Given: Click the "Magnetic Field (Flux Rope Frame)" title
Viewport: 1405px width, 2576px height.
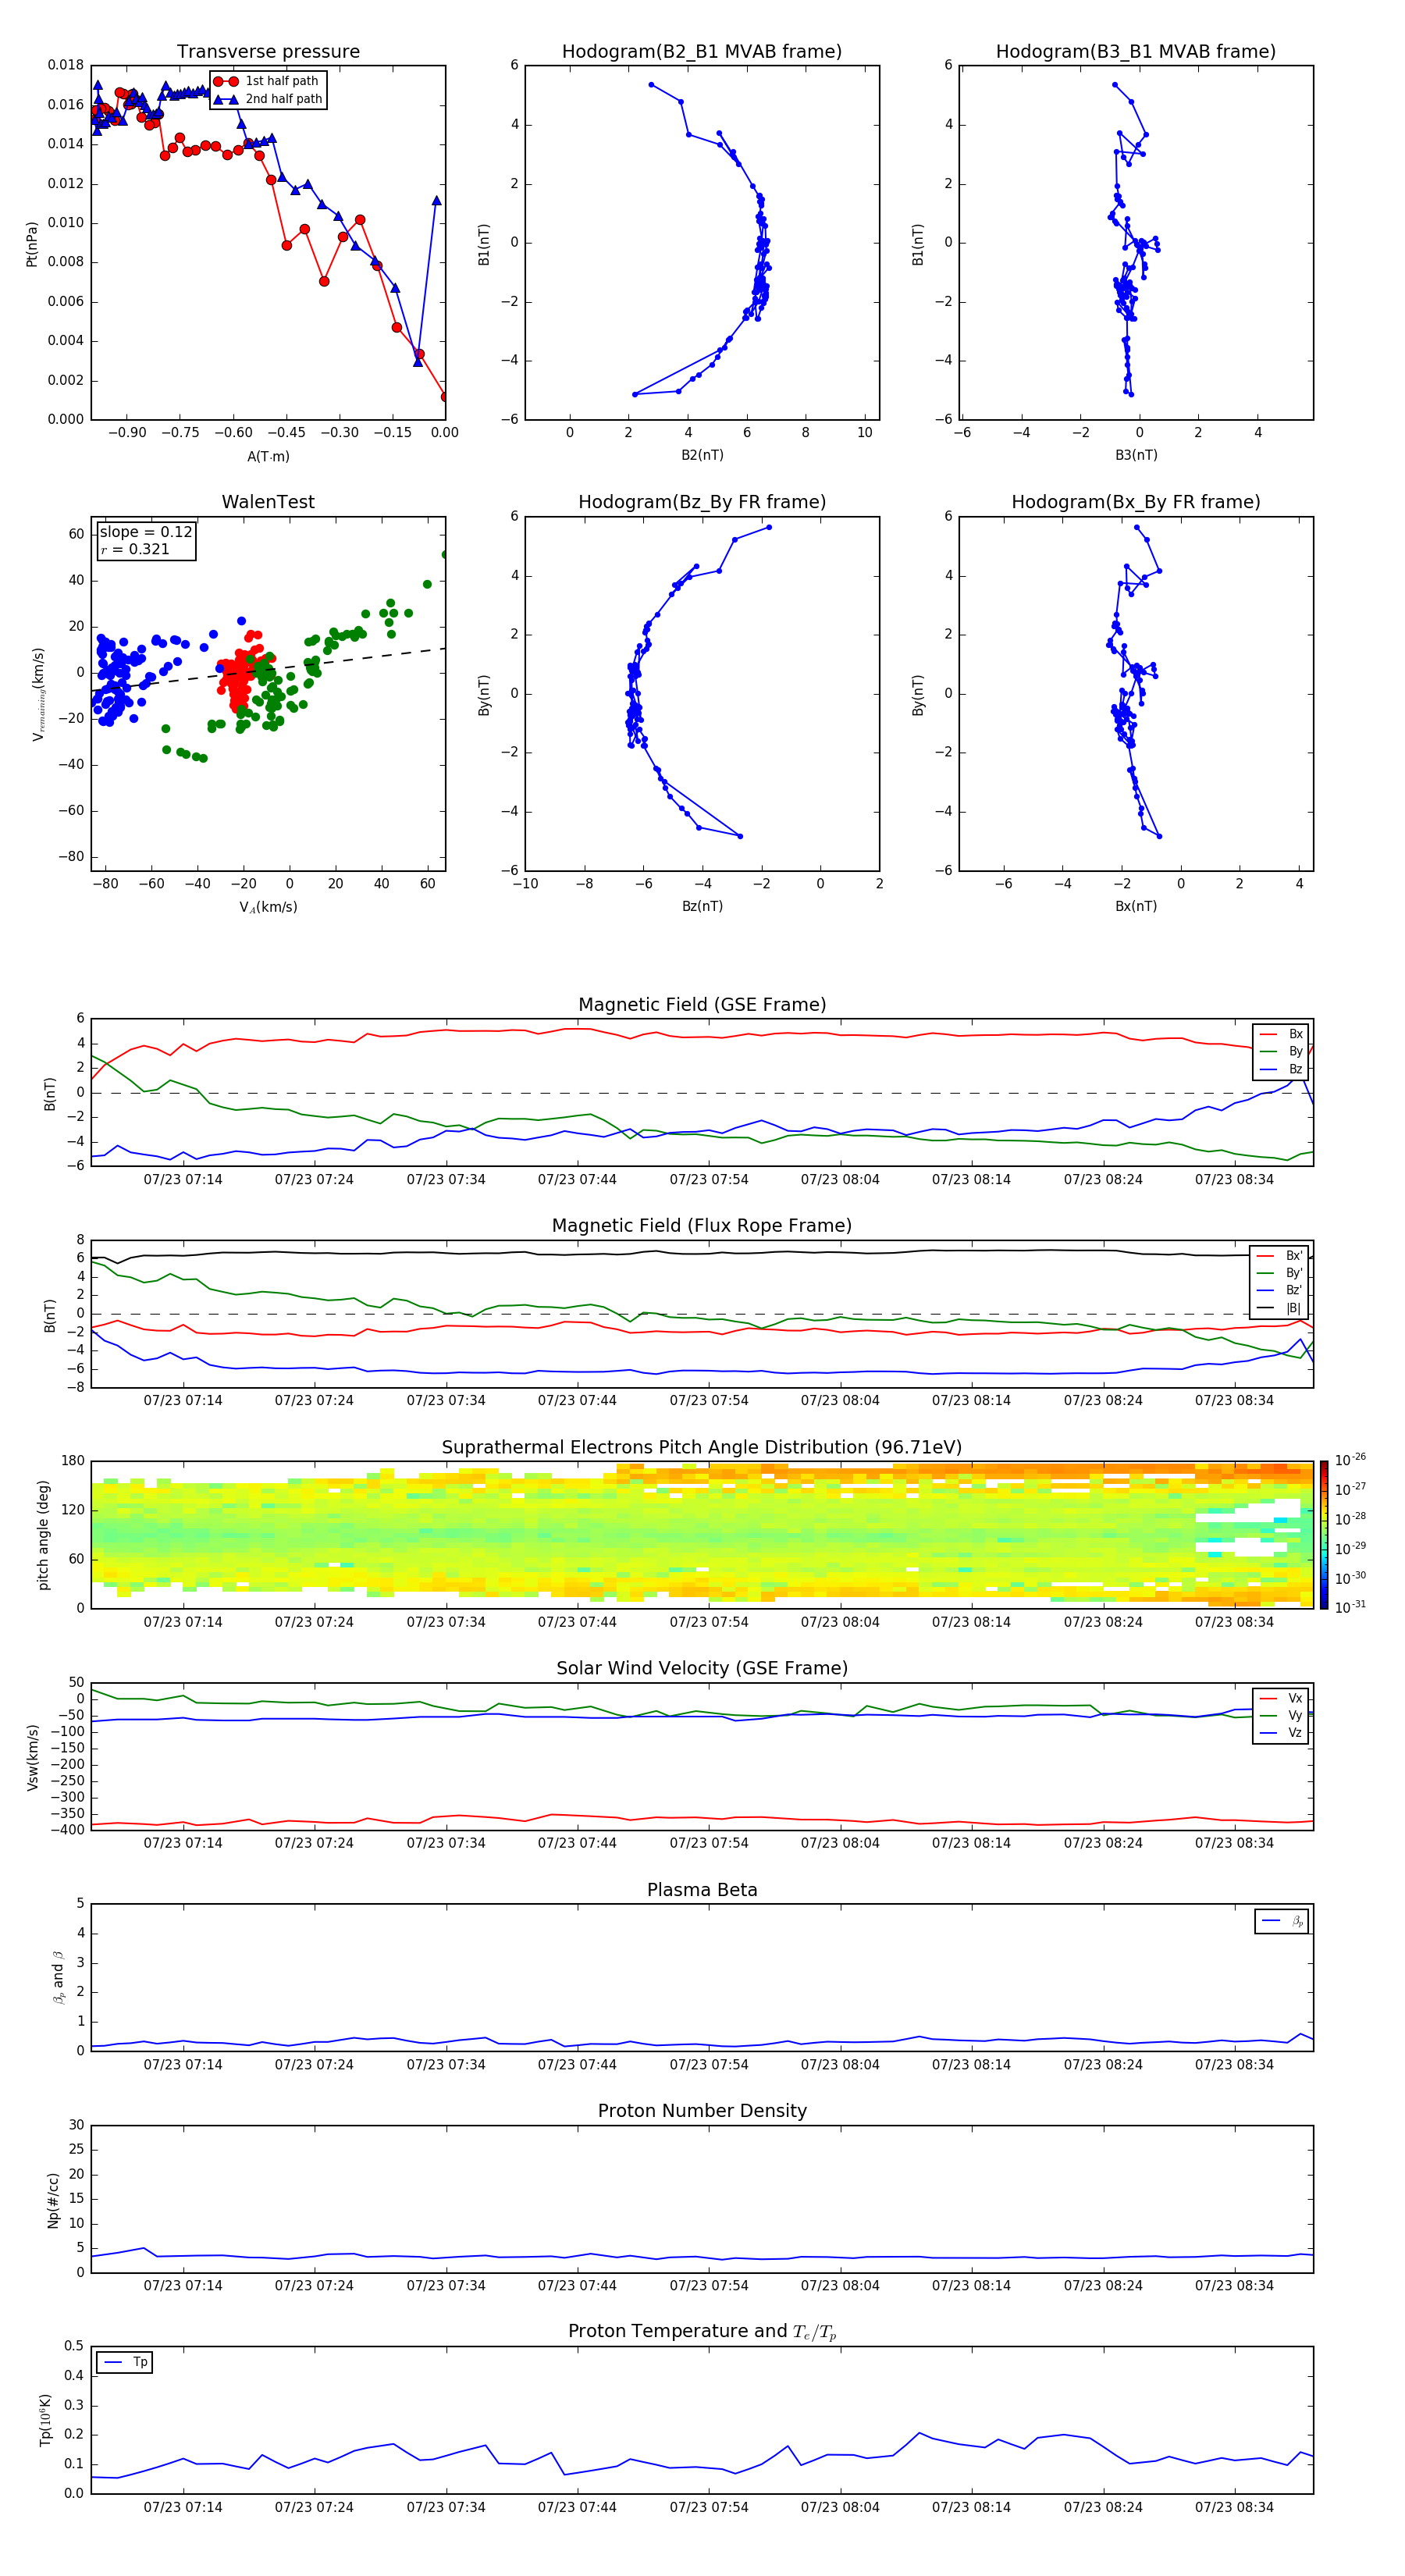Looking at the screenshot, I should [x=702, y=1225].
